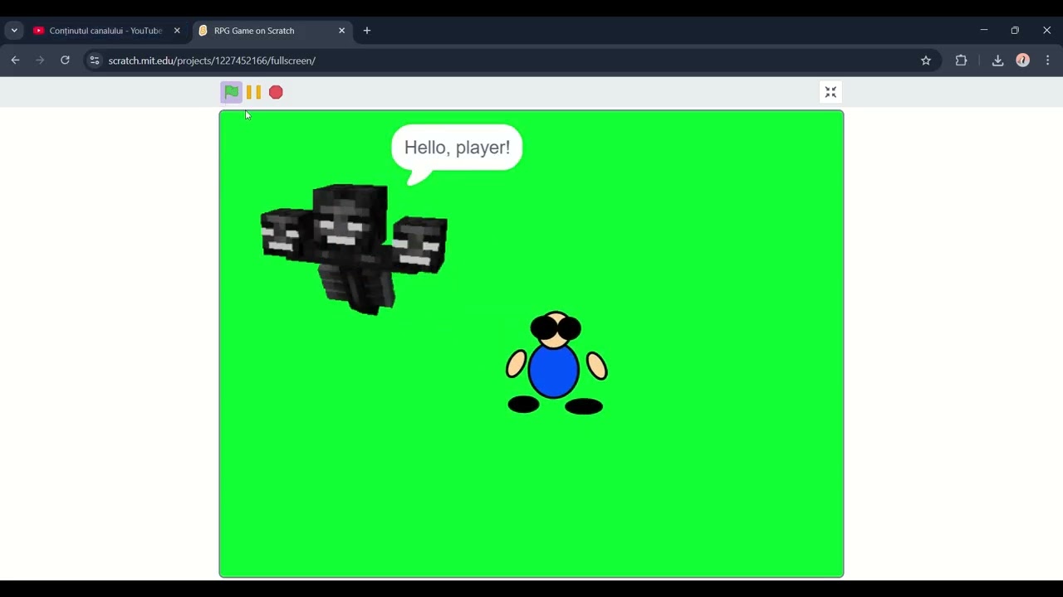This screenshot has height=597, width=1063.
Task: Close the YouTube tab
Action: (177, 31)
